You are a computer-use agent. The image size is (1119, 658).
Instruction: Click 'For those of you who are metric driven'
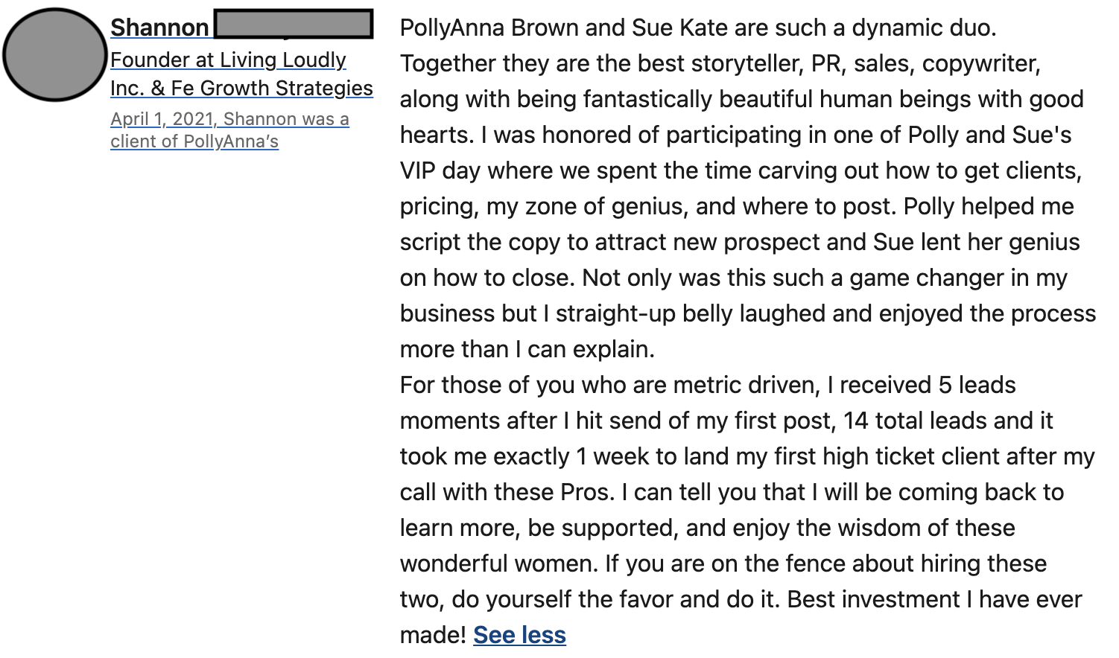[x=609, y=385]
